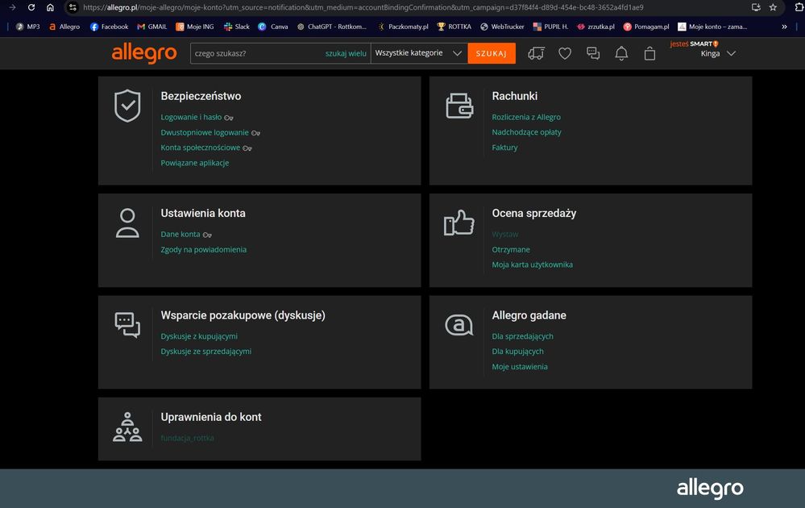Open the Facebook bookmark
805x508 pixels.
coord(109,27)
